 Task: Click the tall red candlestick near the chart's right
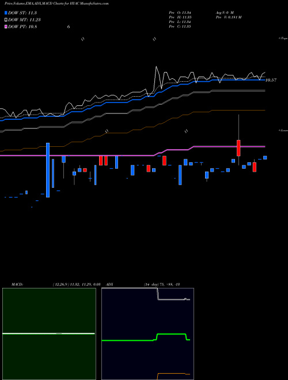click(239, 148)
